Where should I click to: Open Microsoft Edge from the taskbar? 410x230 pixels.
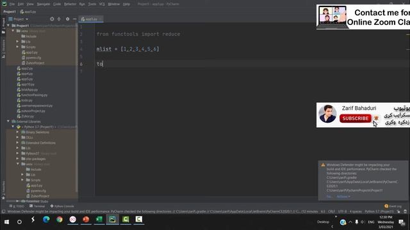tap(46, 220)
